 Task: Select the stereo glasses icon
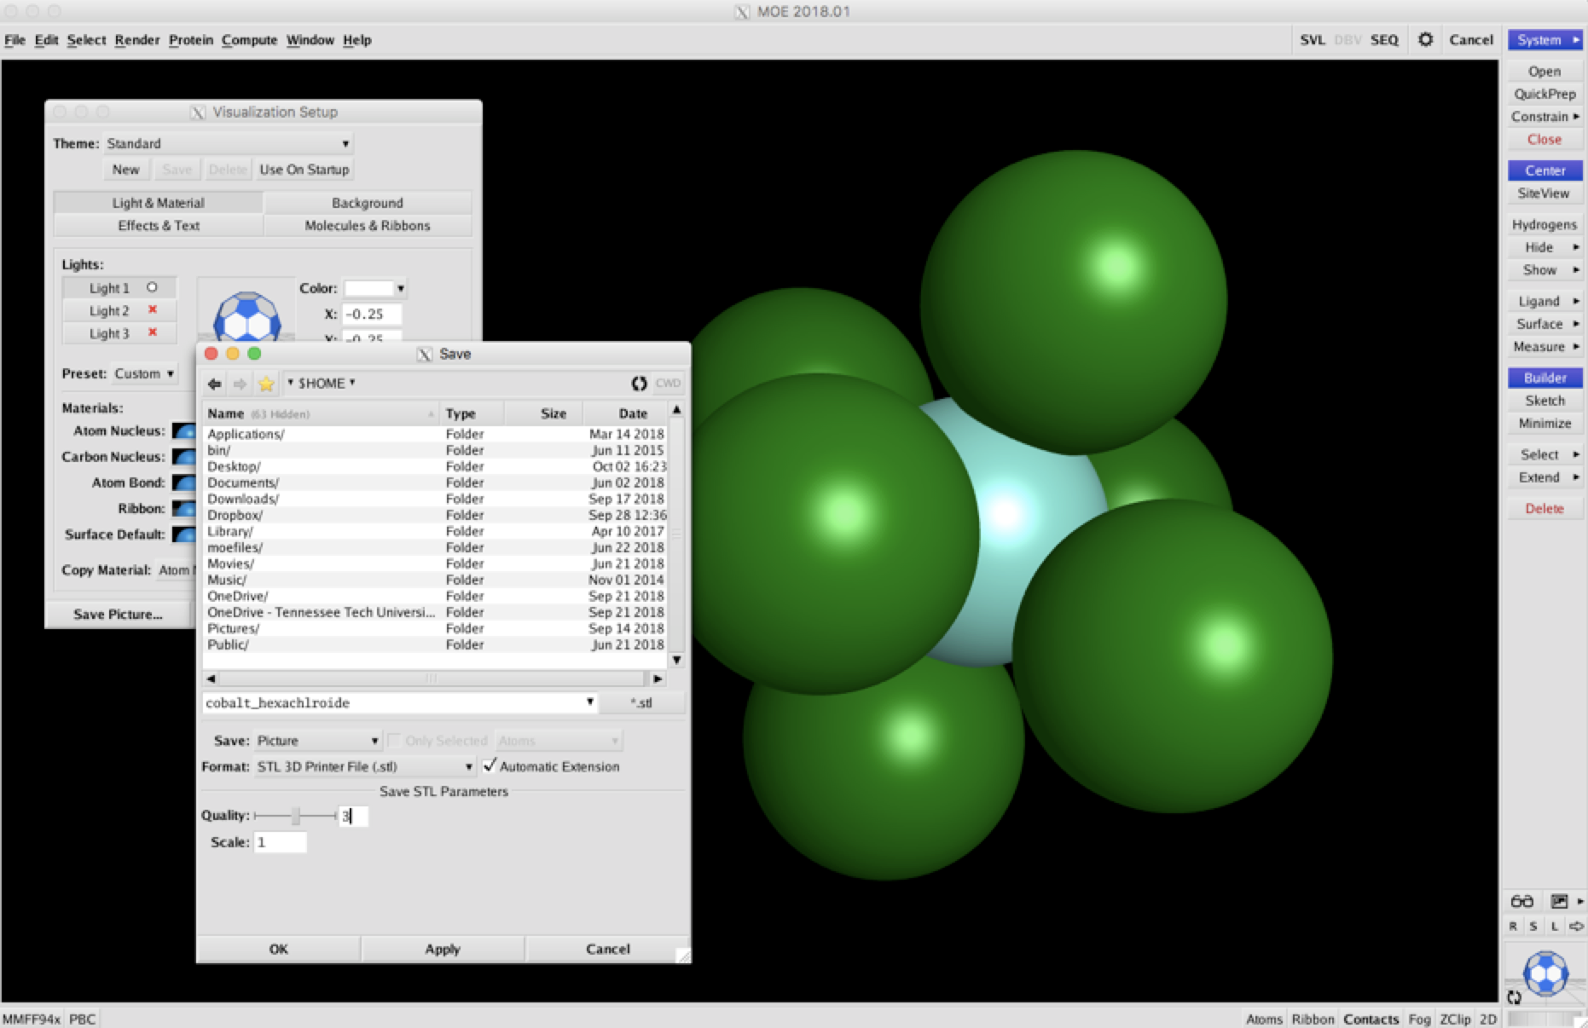click(1521, 901)
